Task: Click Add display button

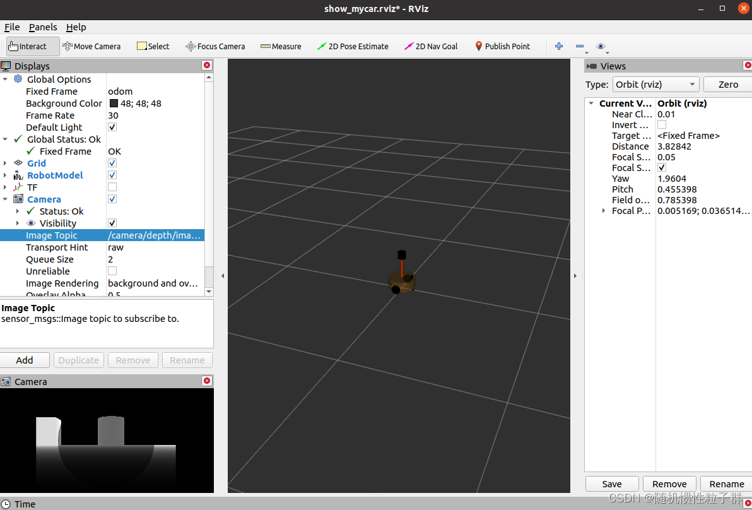Action: click(x=25, y=360)
